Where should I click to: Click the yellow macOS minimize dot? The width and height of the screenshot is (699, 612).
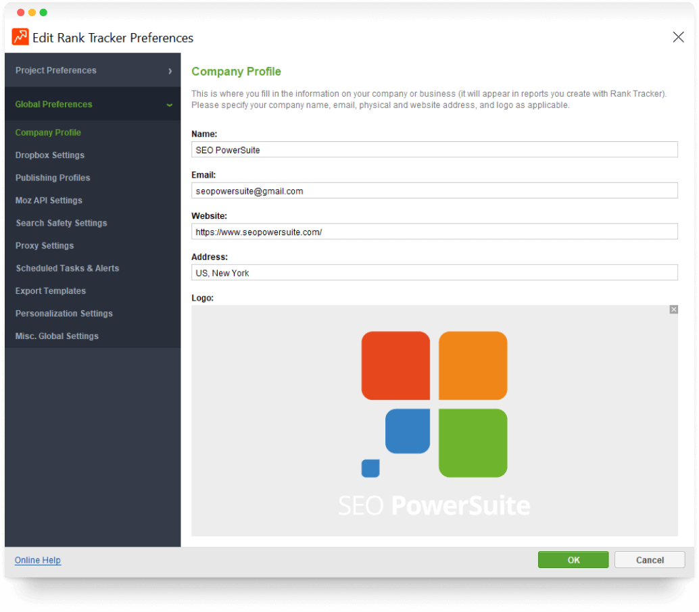32,12
